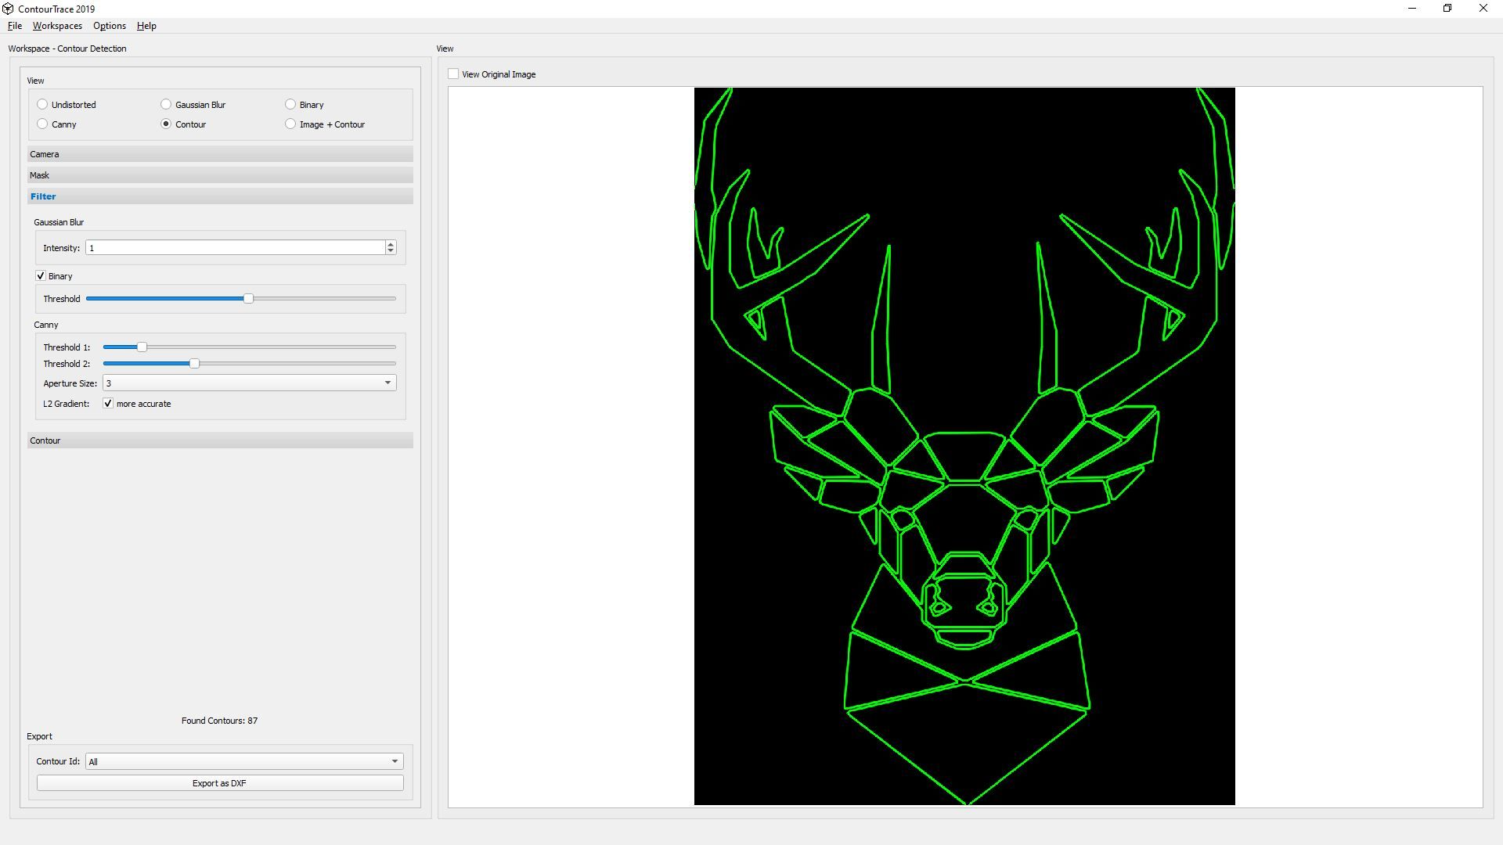Screen dimensions: 1503x845
Task: Select the Binary view radio button
Action: [x=290, y=104]
